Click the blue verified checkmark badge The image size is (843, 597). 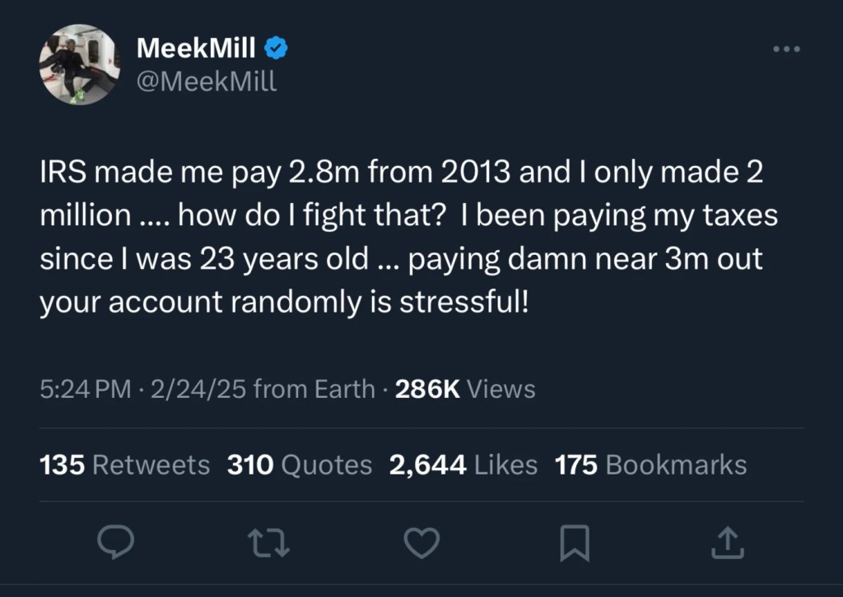click(x=276, y=49)
